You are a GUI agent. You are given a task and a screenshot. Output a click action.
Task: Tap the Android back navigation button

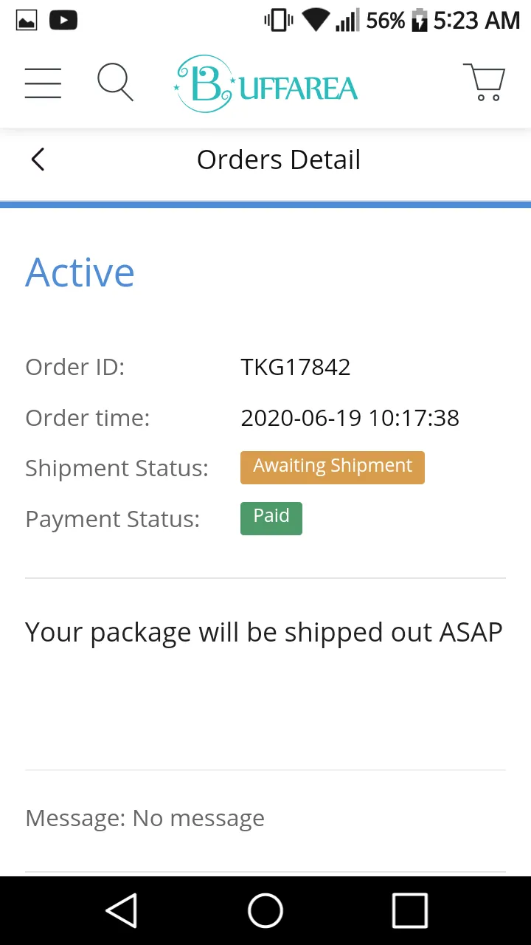[x=122, y=910]
